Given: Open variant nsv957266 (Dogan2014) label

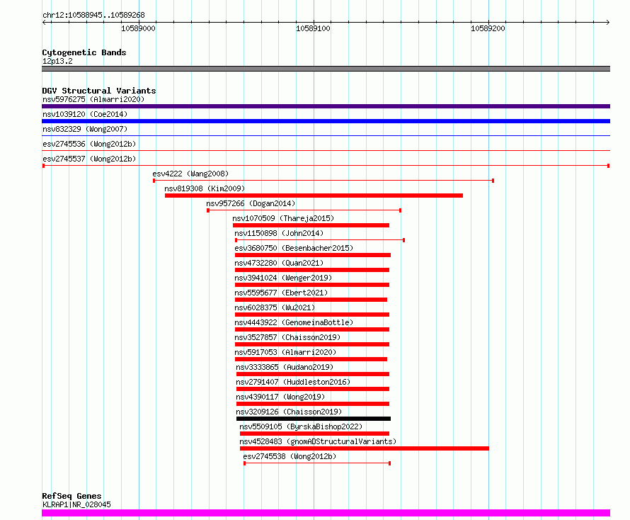Looking at the screenshot, I should [251, 203].
